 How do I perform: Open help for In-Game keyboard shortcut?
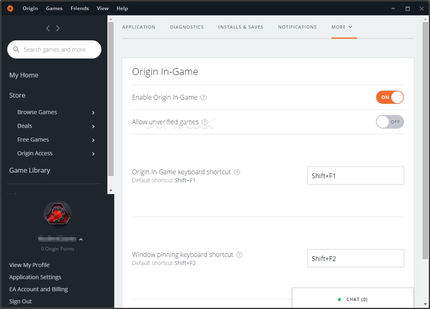[x=237, y=172]
